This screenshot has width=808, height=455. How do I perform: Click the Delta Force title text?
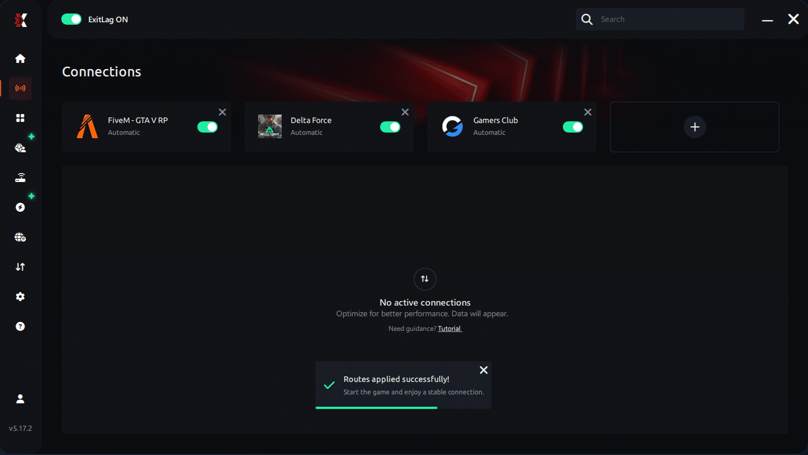tap(311, 120)
